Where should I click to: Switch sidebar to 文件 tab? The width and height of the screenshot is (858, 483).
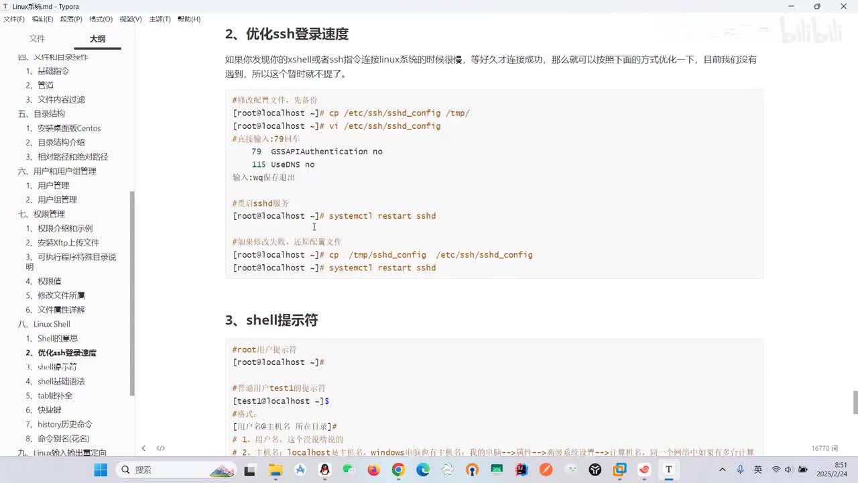click(x=37, y=39)
